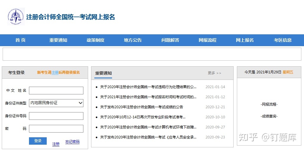
Task: Open 关于发布2020年考试成绩的公告 notice
Action: point(141,107)
